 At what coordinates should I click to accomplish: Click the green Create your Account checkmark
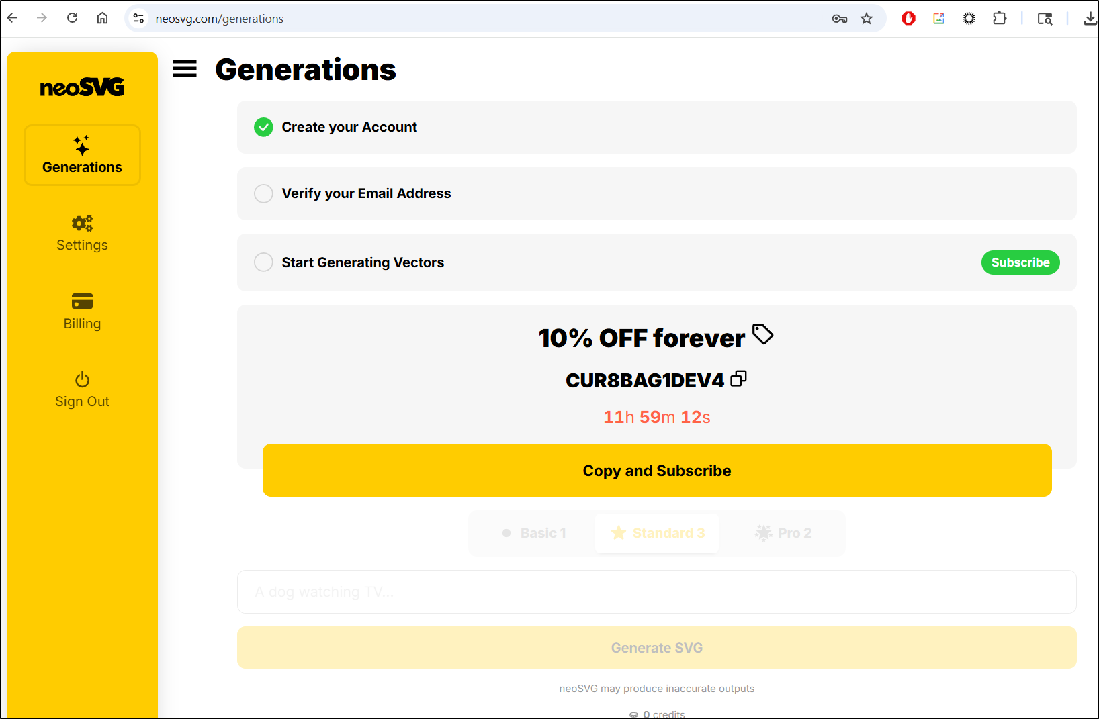[x=263, y=127]
